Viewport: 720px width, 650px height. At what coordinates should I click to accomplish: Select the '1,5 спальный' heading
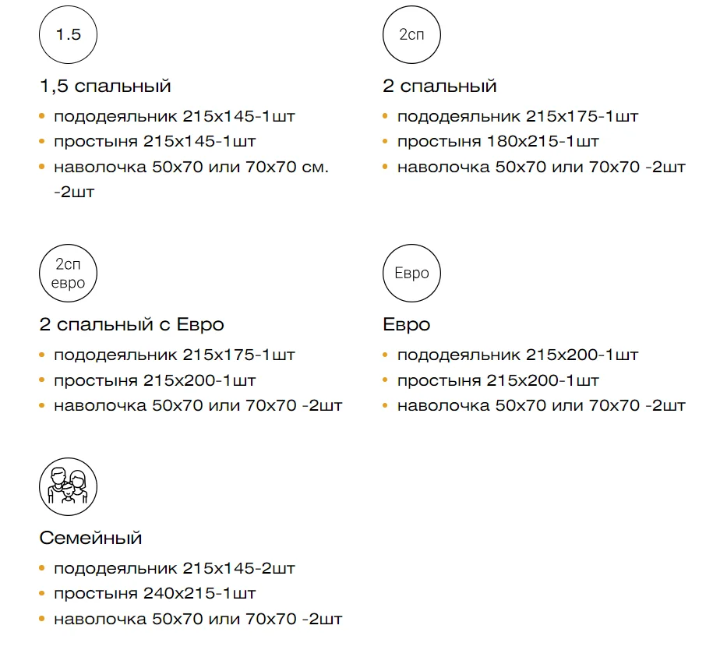tap(105, 86)
